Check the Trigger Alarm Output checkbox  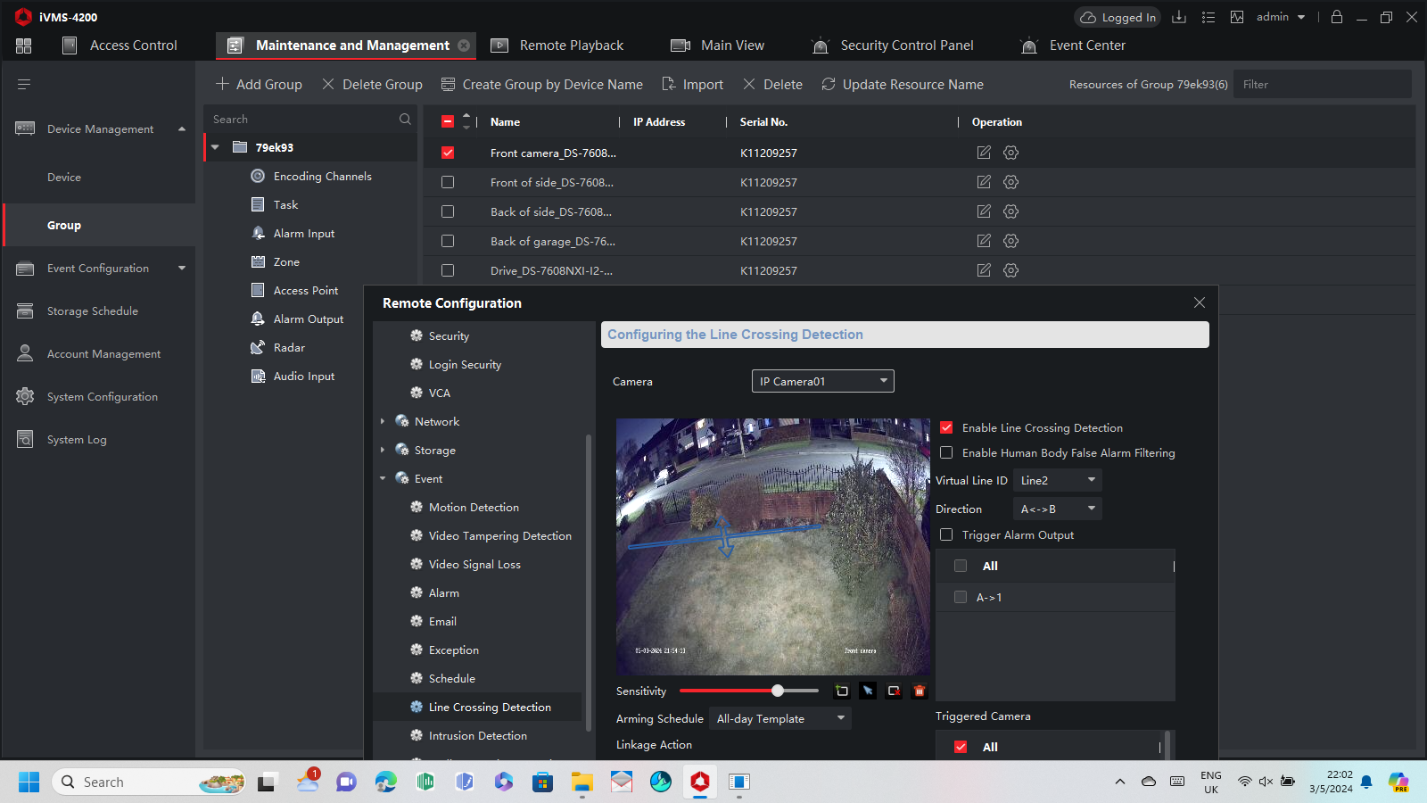946,535
